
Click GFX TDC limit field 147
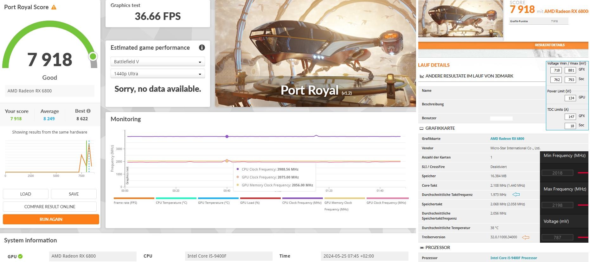[571, 117]
